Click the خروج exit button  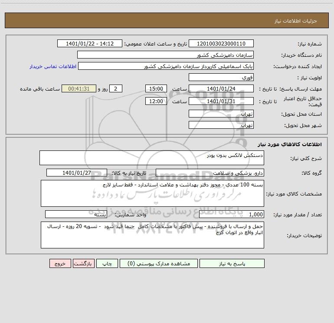click(60, 264)
